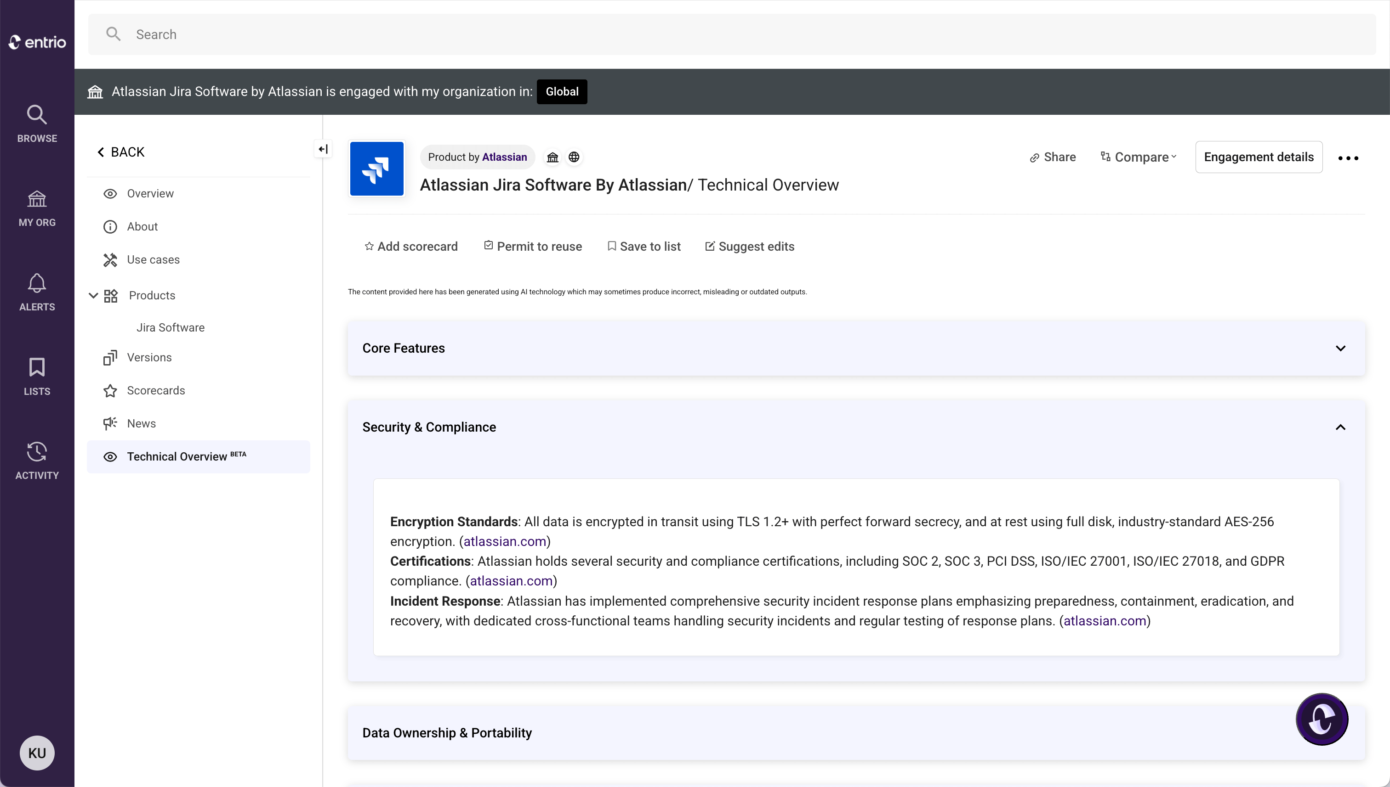Click Suggest edits

pyautogui.click(x=749, y=247)
